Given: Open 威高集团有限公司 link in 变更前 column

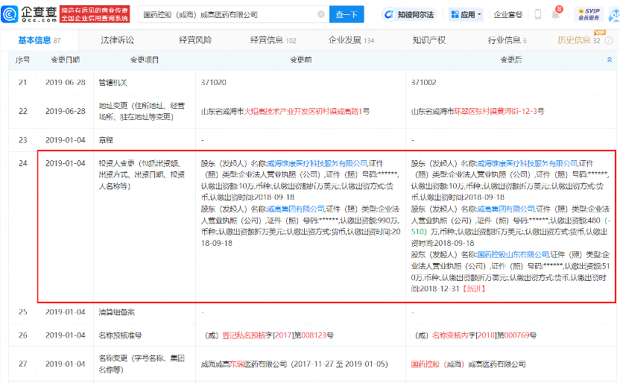Looking at the screenshot, I should pyautogui.click(x=296, y=209).
